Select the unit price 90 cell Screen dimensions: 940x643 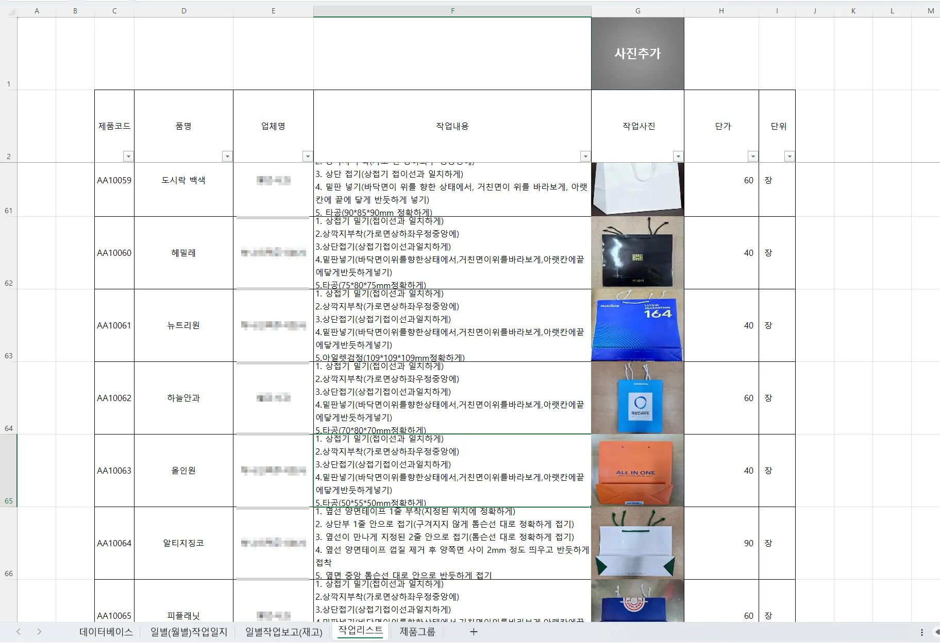point(721,543)
